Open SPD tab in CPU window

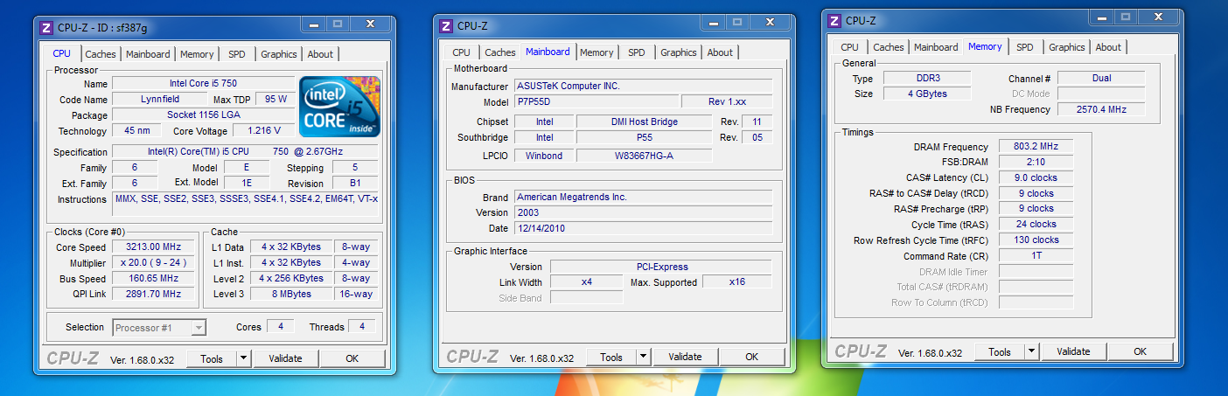[237, 54]
